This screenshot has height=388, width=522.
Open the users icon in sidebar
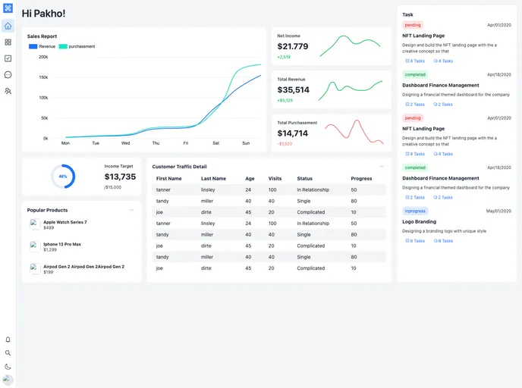click(8, 91)
